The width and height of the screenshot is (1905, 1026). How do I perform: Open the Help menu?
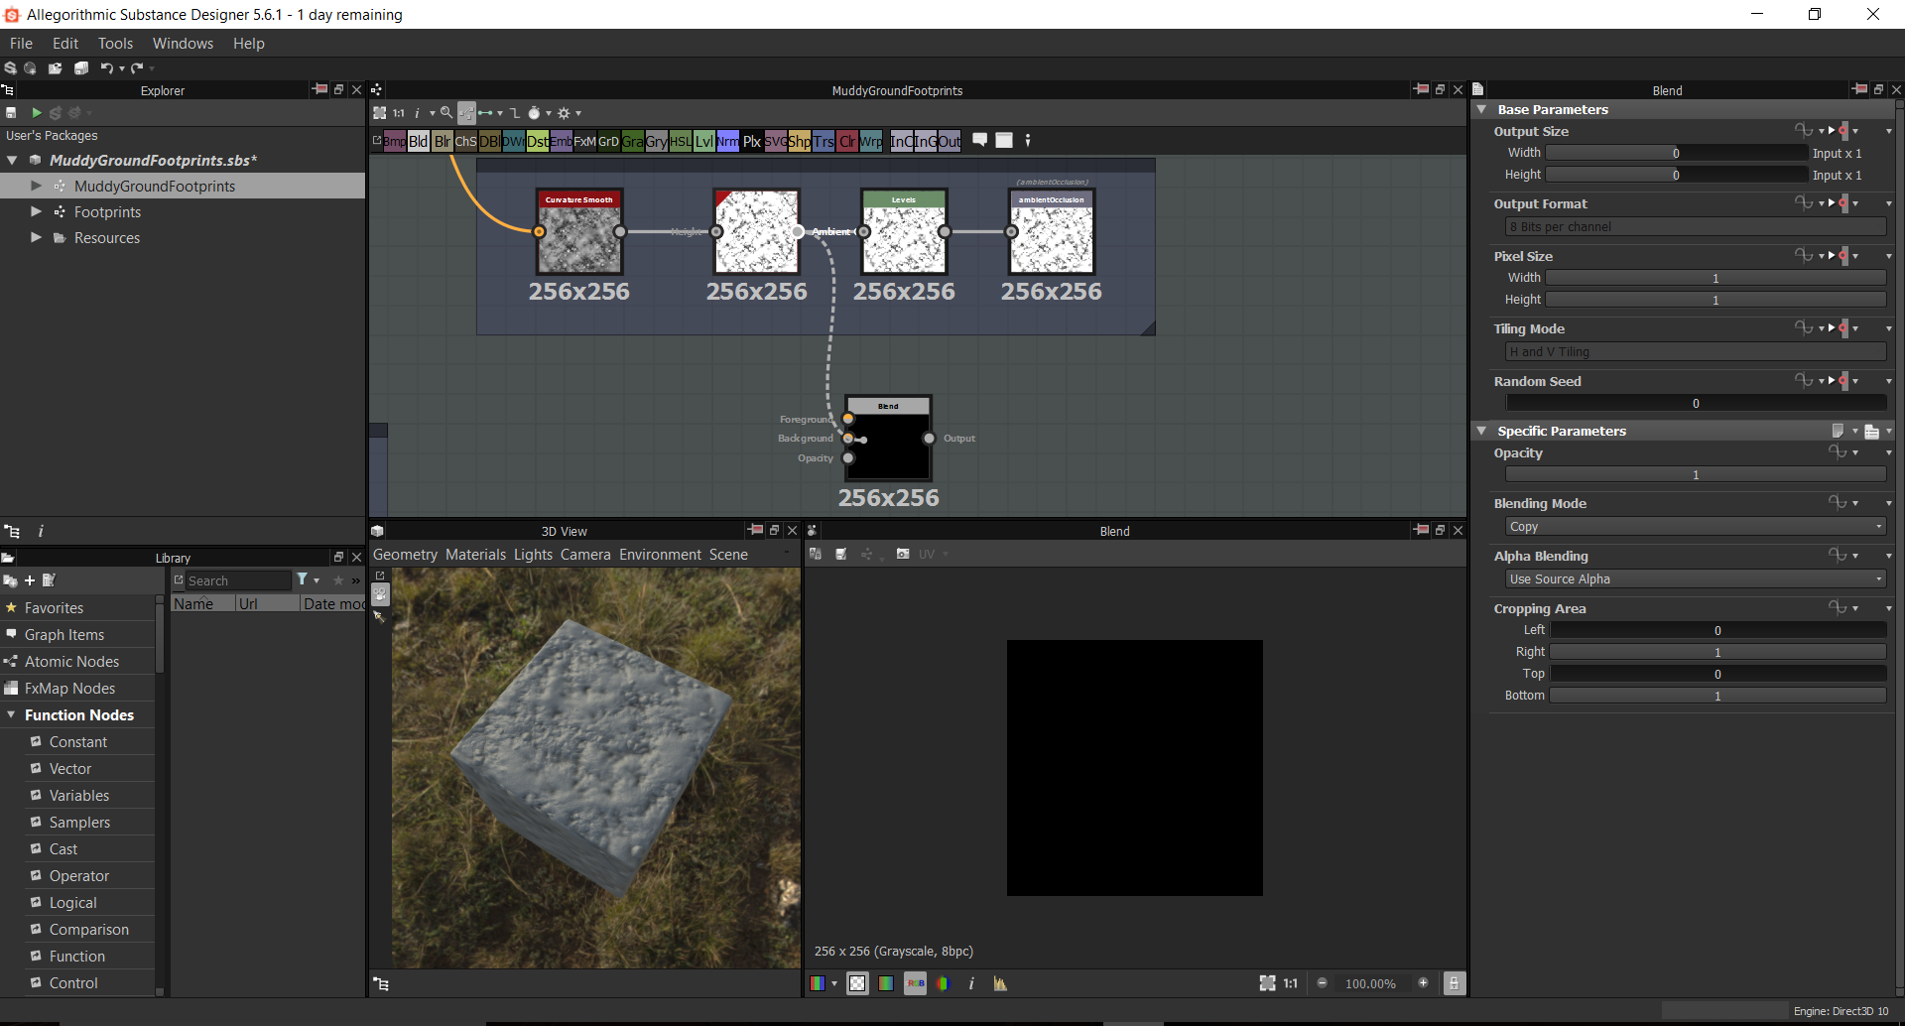(249, 44)
